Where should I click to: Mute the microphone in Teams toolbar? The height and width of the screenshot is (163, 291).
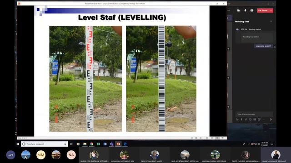[245, 10]
